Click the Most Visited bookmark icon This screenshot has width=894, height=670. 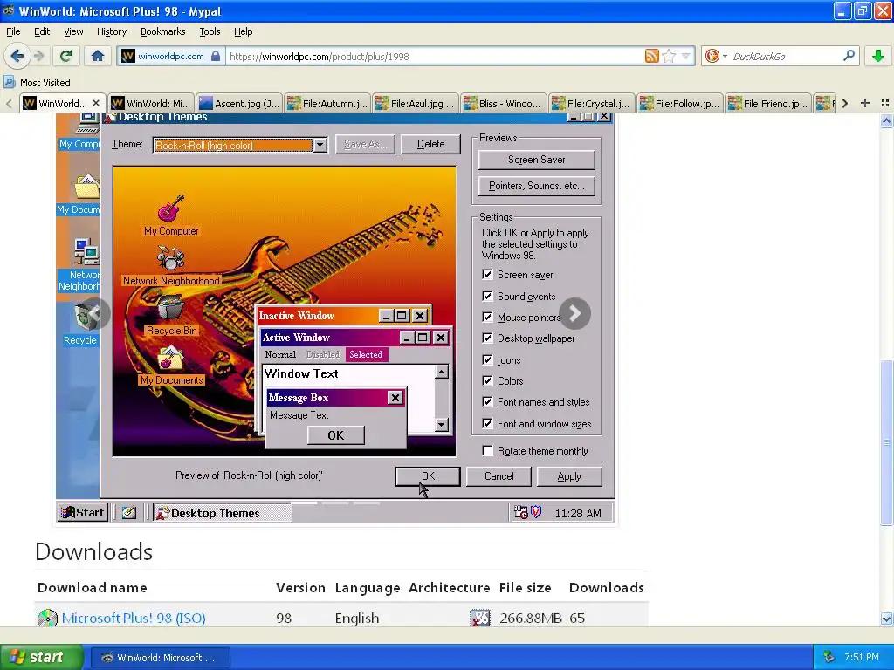[x=9, y=82]
